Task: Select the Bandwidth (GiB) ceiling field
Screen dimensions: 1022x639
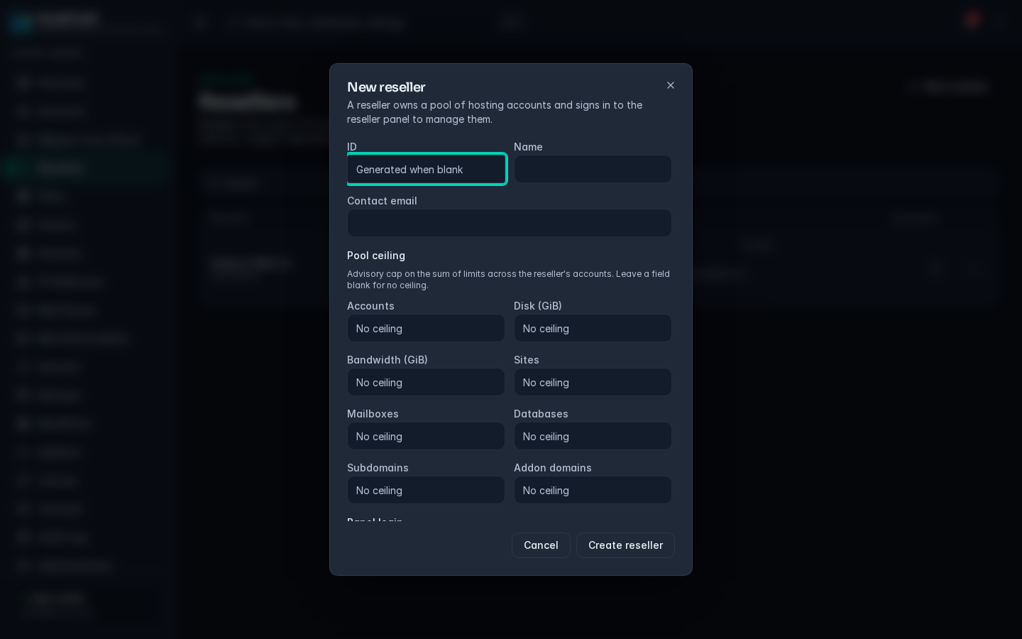Action: [x=426, y=382]
